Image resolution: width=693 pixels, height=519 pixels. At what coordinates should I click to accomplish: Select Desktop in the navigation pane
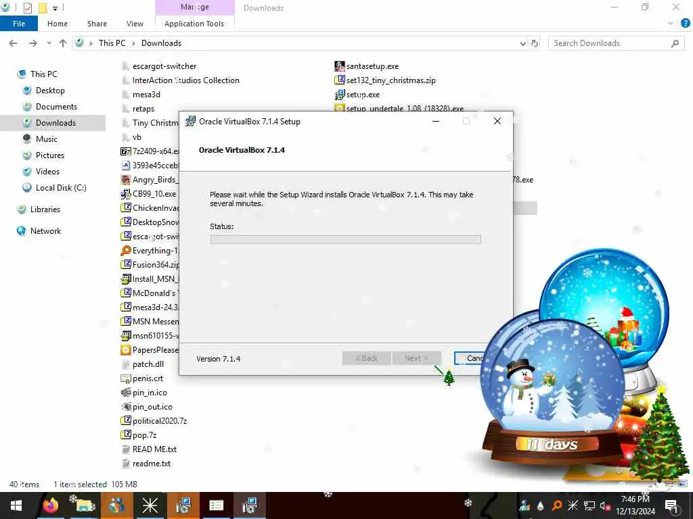coord(50,91)
